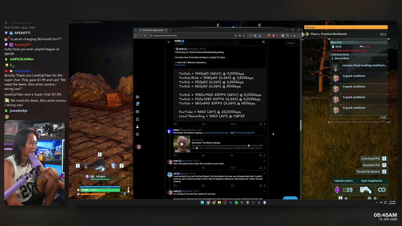
Task: Click the green 2938 health bar
Action: click(100, 190)
